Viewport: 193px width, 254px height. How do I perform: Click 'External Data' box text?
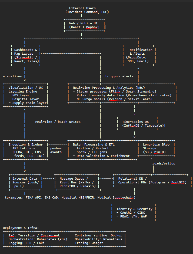click(25, 179)
